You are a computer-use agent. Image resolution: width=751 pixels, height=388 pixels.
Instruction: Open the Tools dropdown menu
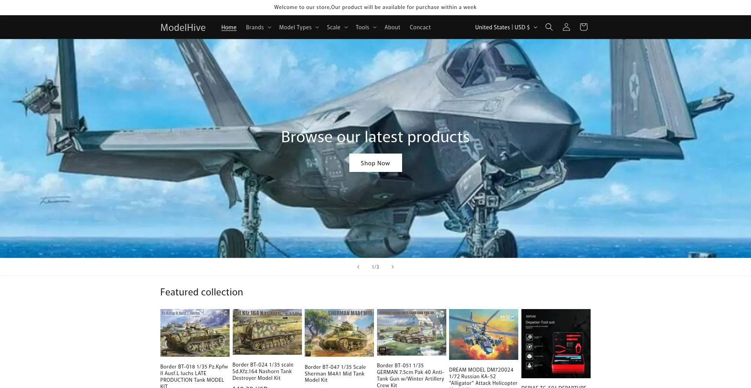pos(366,27)
